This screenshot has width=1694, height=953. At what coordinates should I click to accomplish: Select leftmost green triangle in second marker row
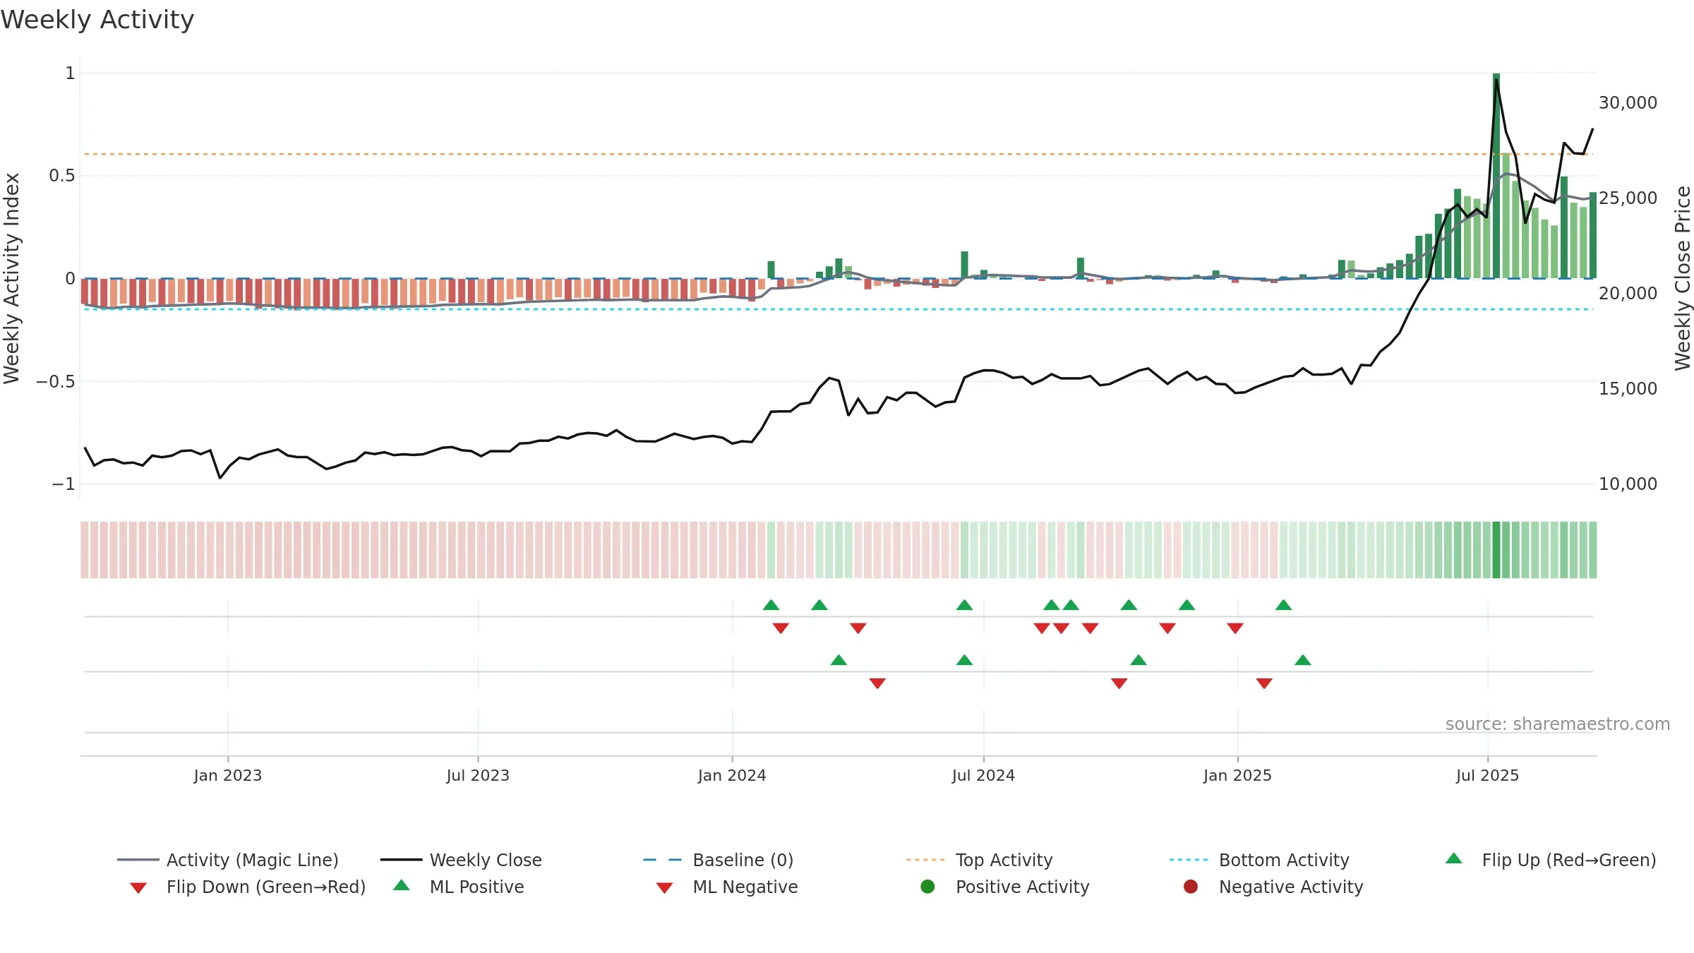(x=839, y=660)
